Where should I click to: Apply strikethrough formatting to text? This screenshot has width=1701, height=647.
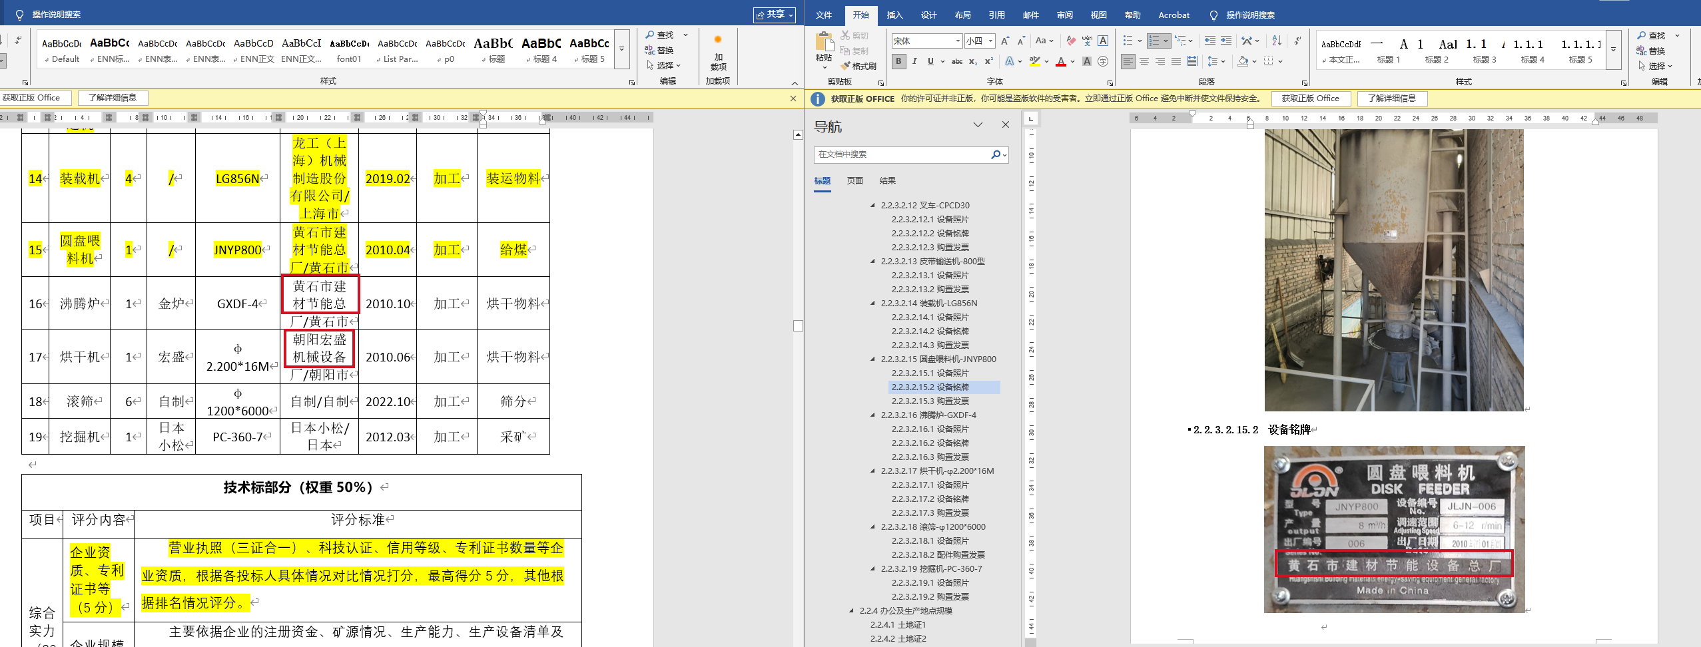[x=956, y=62]
